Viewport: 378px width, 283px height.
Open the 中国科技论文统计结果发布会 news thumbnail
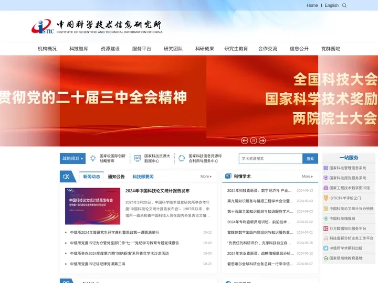pyautogui.click(x=92, y=206)
